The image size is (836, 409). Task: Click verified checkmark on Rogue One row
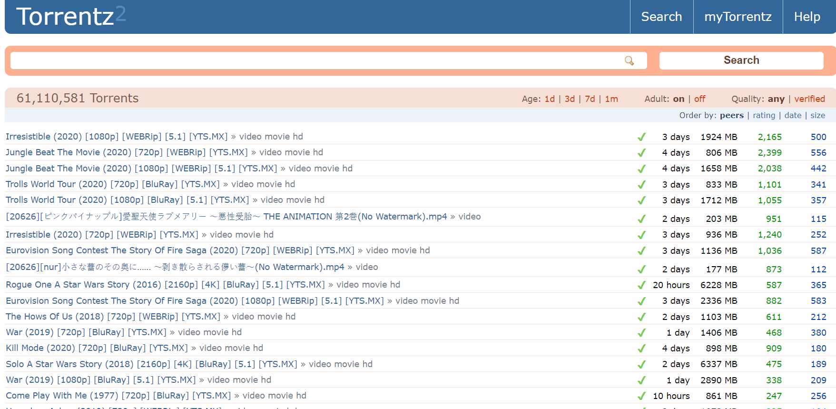[641, 285]
